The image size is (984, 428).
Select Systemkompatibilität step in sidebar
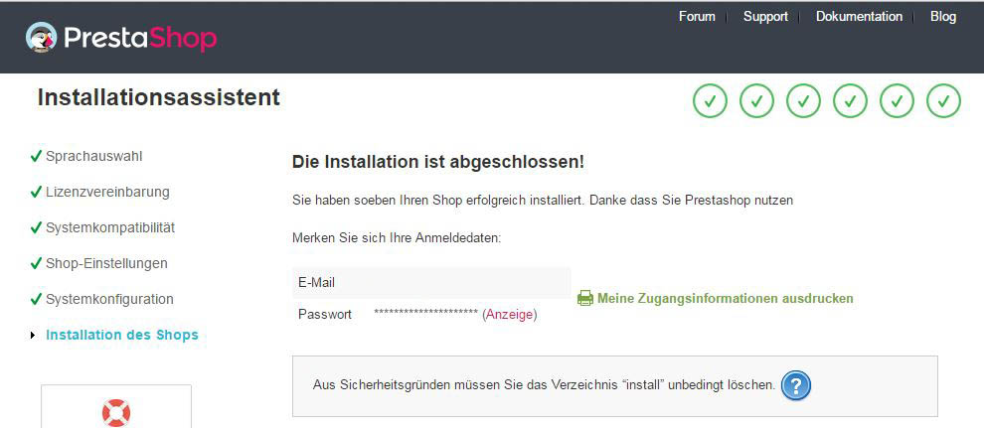tap(110, 227)
